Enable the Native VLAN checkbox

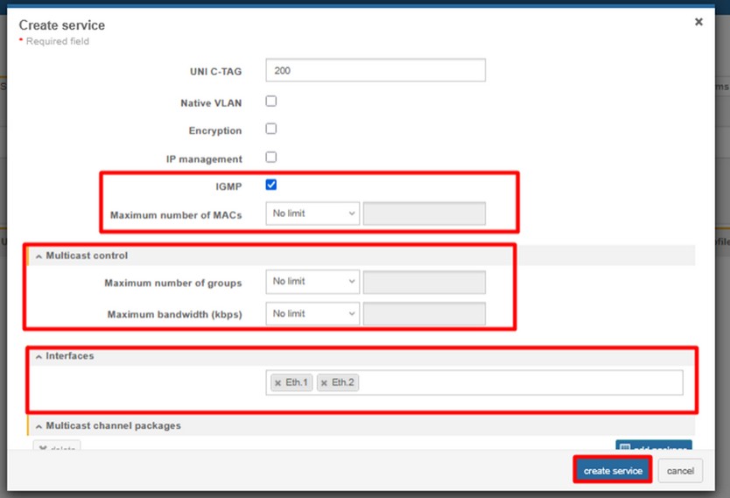pos(271,102)
